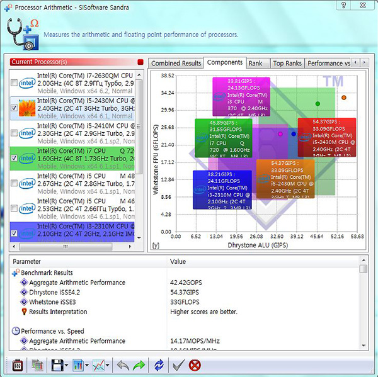
Task: Click the magenta Core i3 M 370 chart label
Action: 241,96
